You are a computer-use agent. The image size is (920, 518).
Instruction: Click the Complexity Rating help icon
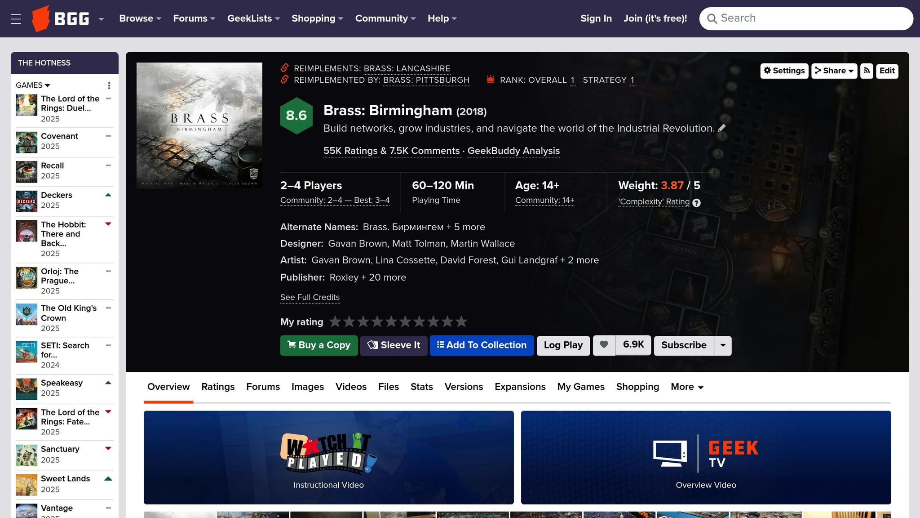(696, 203)
